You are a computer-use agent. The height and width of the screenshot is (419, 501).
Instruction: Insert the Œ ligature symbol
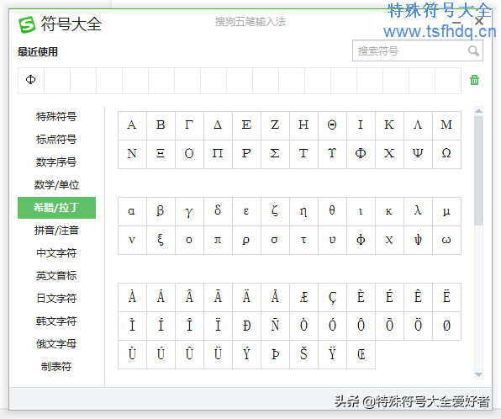click(x=361, y=354)
